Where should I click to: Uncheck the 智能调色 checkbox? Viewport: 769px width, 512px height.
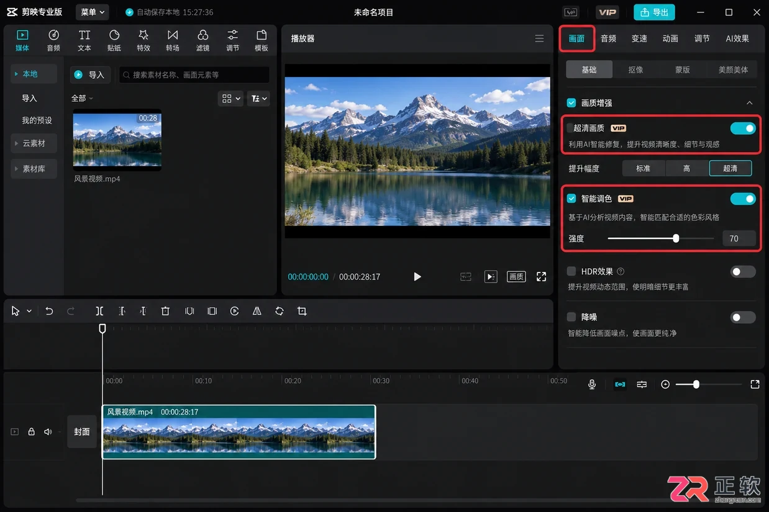click(571, 199)
